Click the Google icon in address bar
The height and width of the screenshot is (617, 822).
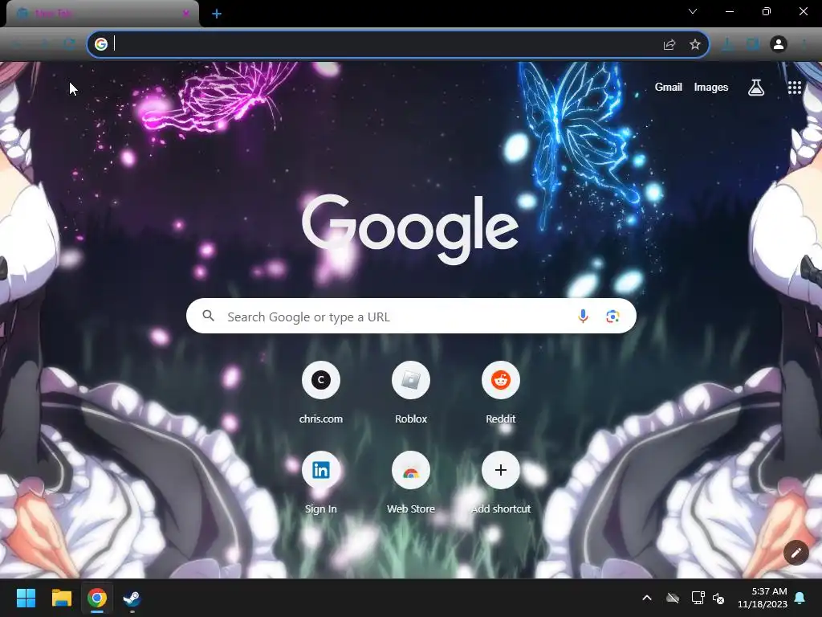pyautogui.click(x=100, y=44)
